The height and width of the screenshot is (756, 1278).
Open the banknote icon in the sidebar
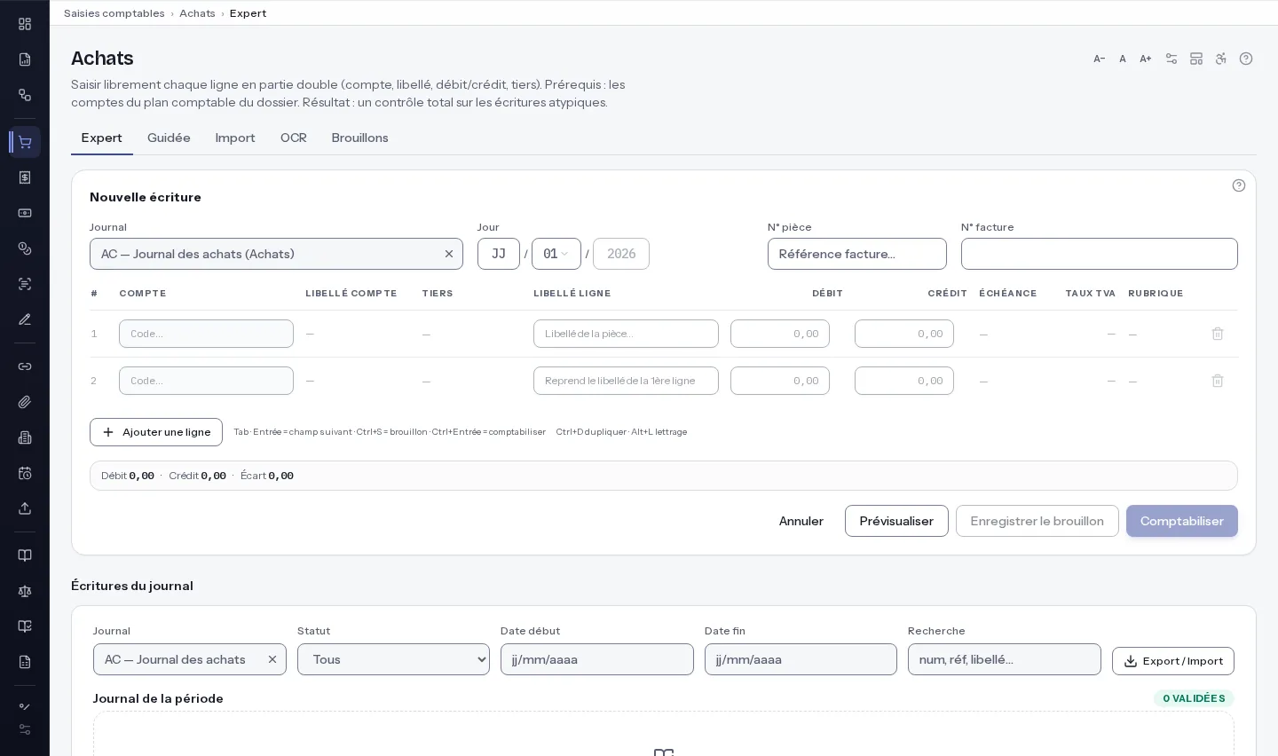(25, 213)
